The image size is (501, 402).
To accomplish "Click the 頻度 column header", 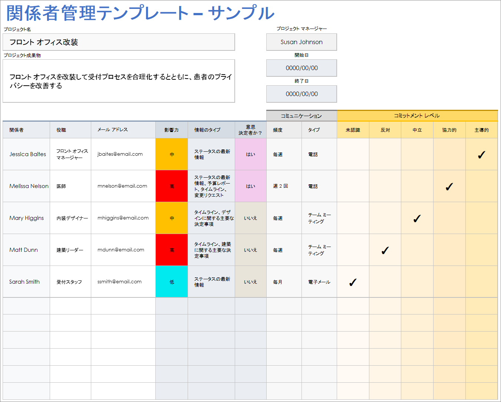I will click(284, 130).
